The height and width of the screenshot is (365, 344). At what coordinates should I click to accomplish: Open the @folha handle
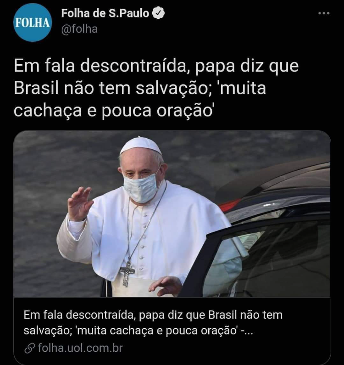79,29
